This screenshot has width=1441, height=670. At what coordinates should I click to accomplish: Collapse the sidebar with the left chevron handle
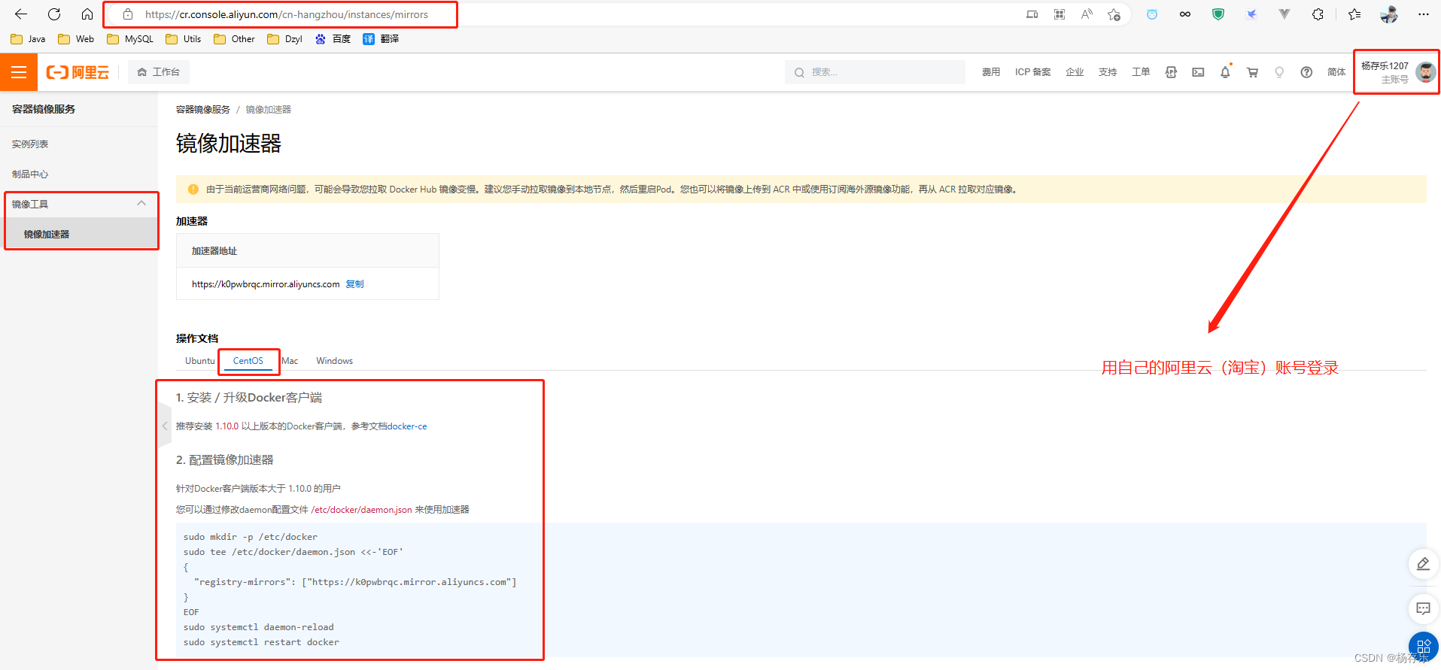[165, 426]
